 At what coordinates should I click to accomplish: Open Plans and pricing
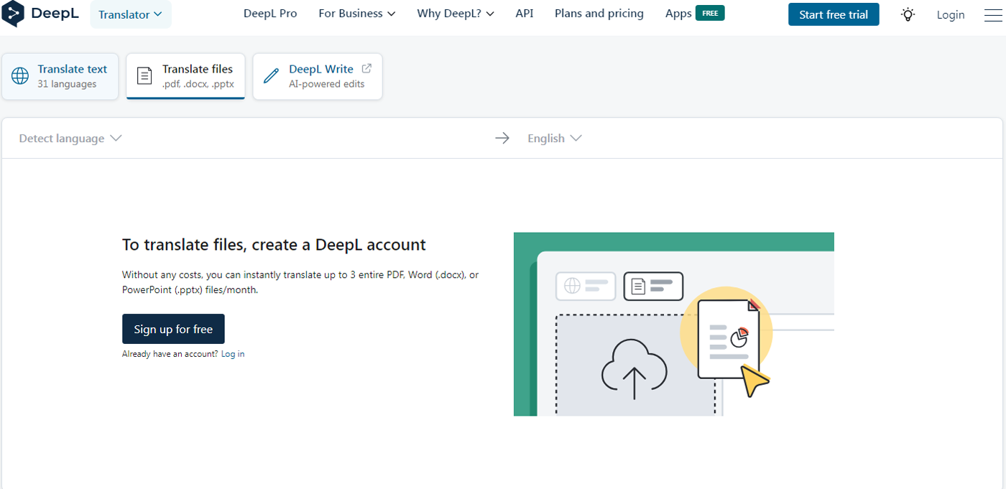(x=599, y=14)
